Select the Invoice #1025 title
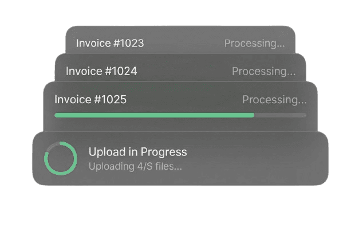 90,99
